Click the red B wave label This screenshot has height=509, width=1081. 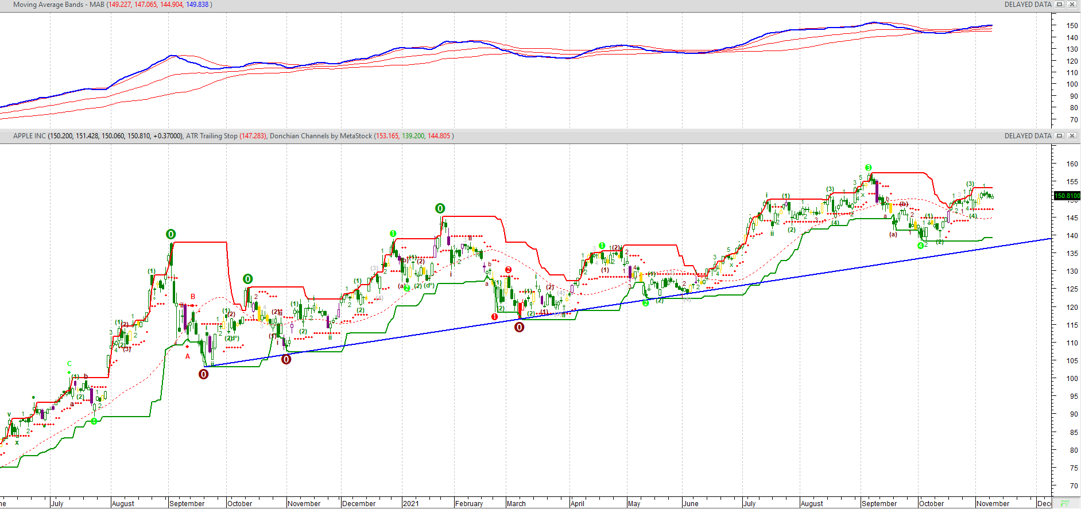193,297
